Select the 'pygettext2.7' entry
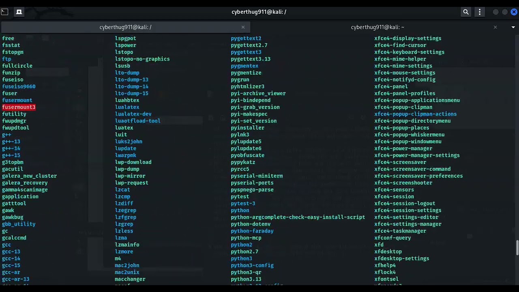The width and height of the screenshot is (519, 292). (249, 45)
